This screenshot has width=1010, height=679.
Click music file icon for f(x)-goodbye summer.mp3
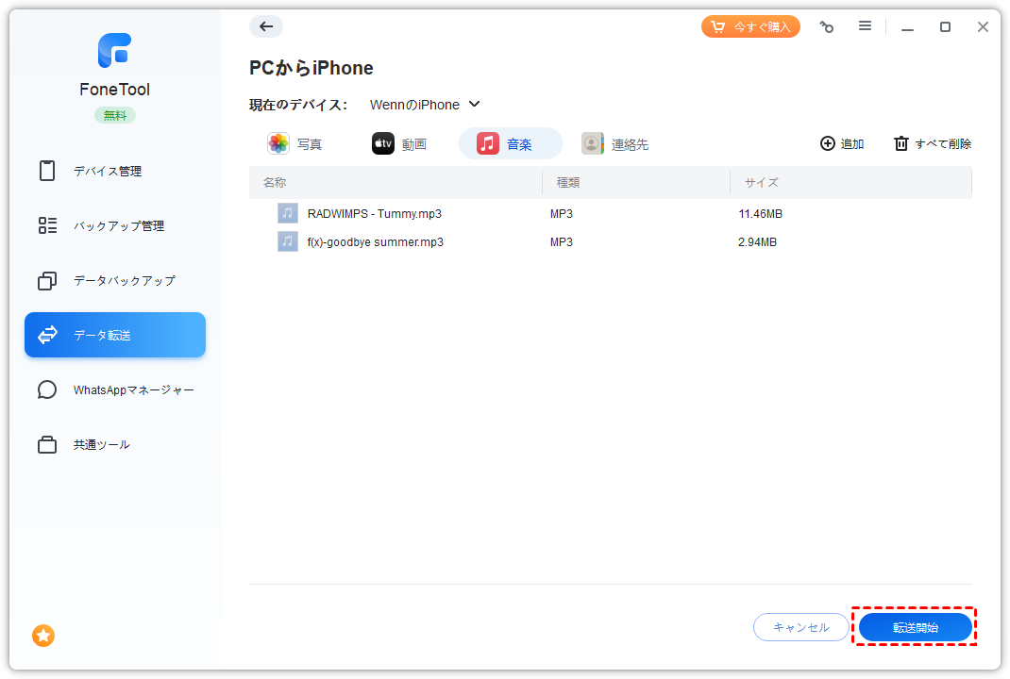point(288,242)
